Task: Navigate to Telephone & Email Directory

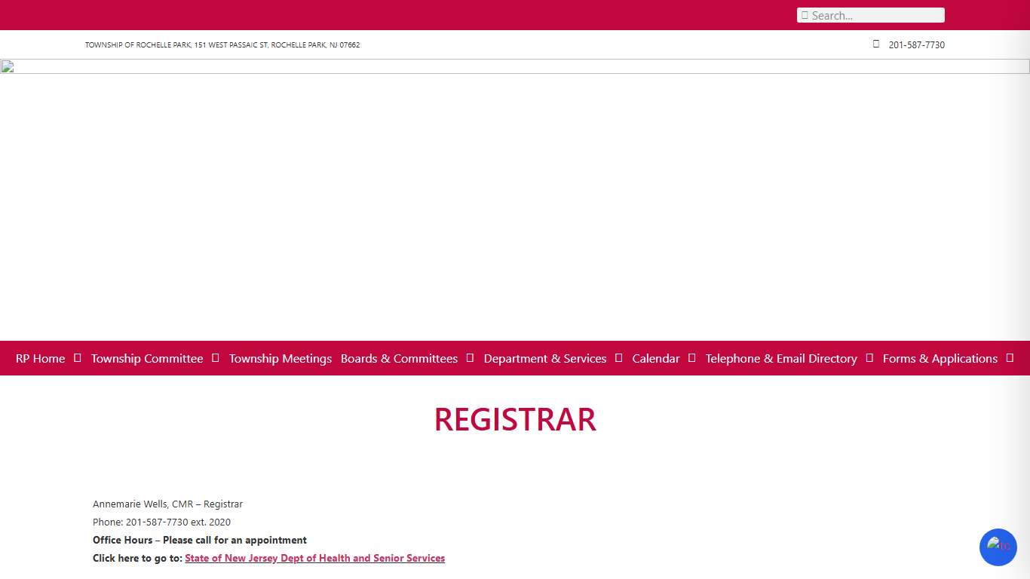Action: pos(780,358)
